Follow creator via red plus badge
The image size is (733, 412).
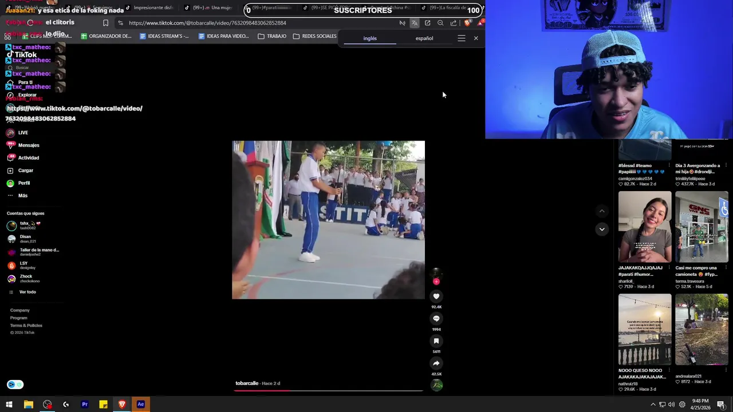(x=436, y=282)
